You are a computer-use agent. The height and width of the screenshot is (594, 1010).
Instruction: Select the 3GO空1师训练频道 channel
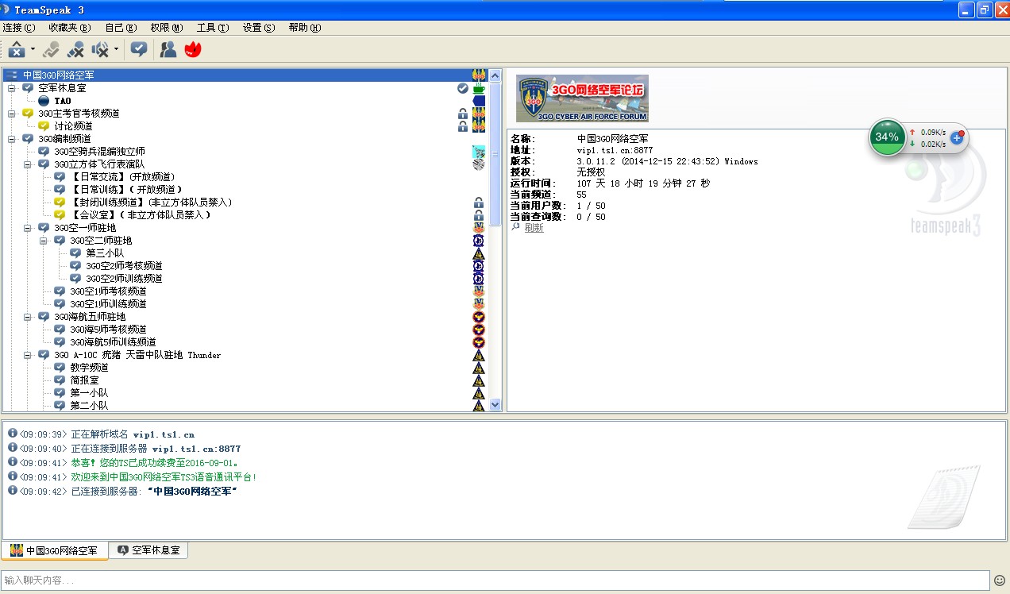click(x=108, y=304)
